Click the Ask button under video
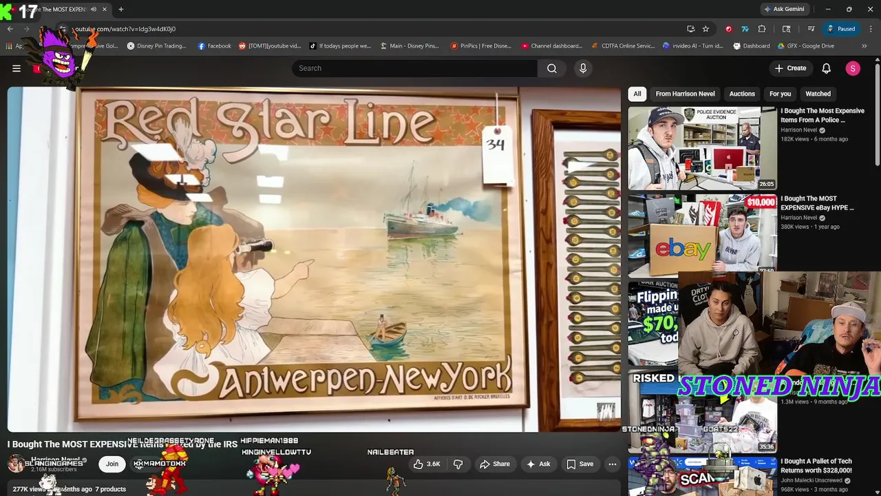 (538, 464)
